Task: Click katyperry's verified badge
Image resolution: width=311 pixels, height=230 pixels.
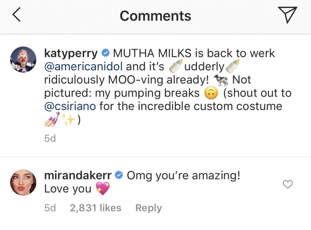Action: (x=105, y=53)
